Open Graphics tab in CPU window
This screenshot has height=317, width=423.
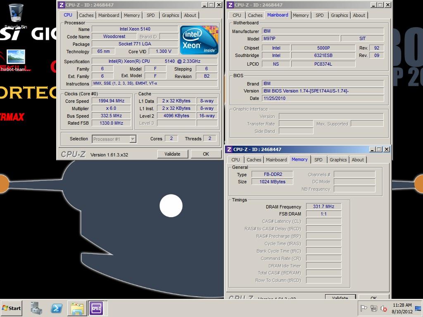tap(170, 15)
